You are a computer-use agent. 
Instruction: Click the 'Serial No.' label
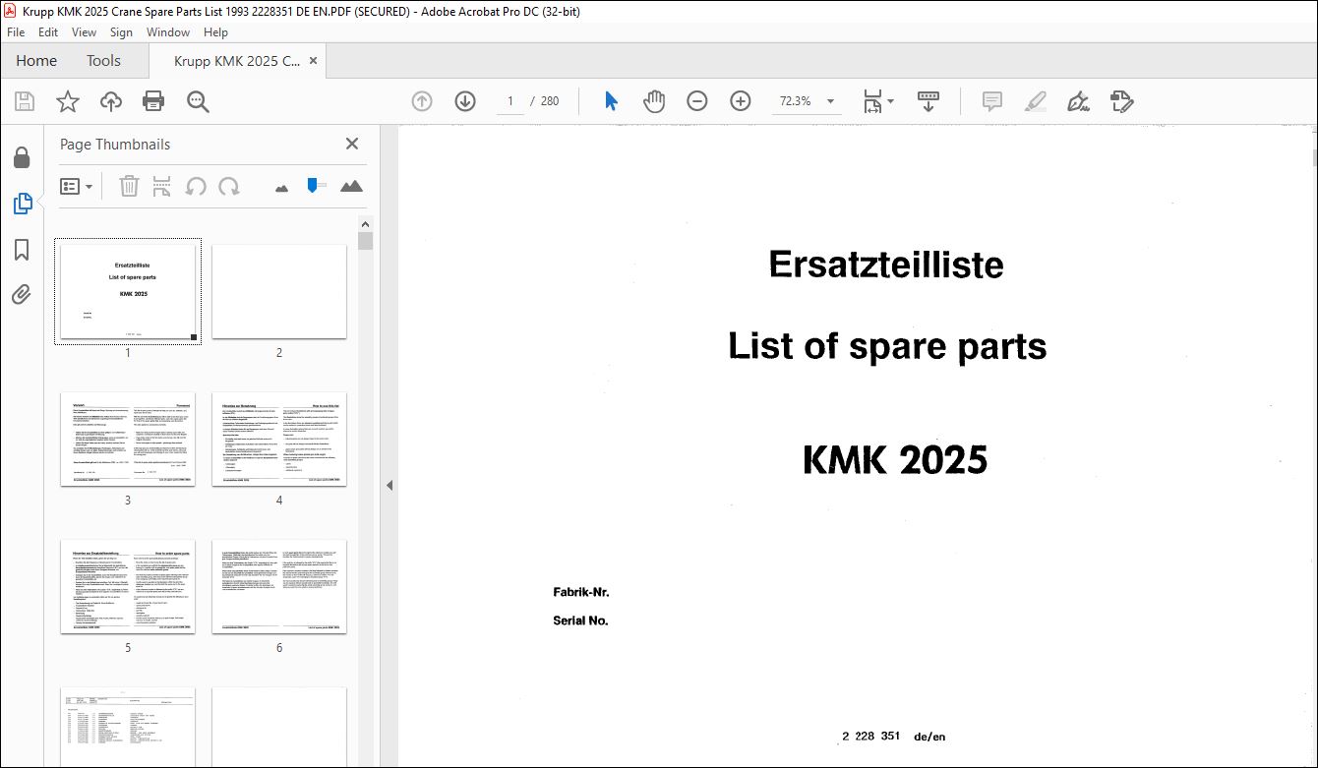click(x=580, y=620)
